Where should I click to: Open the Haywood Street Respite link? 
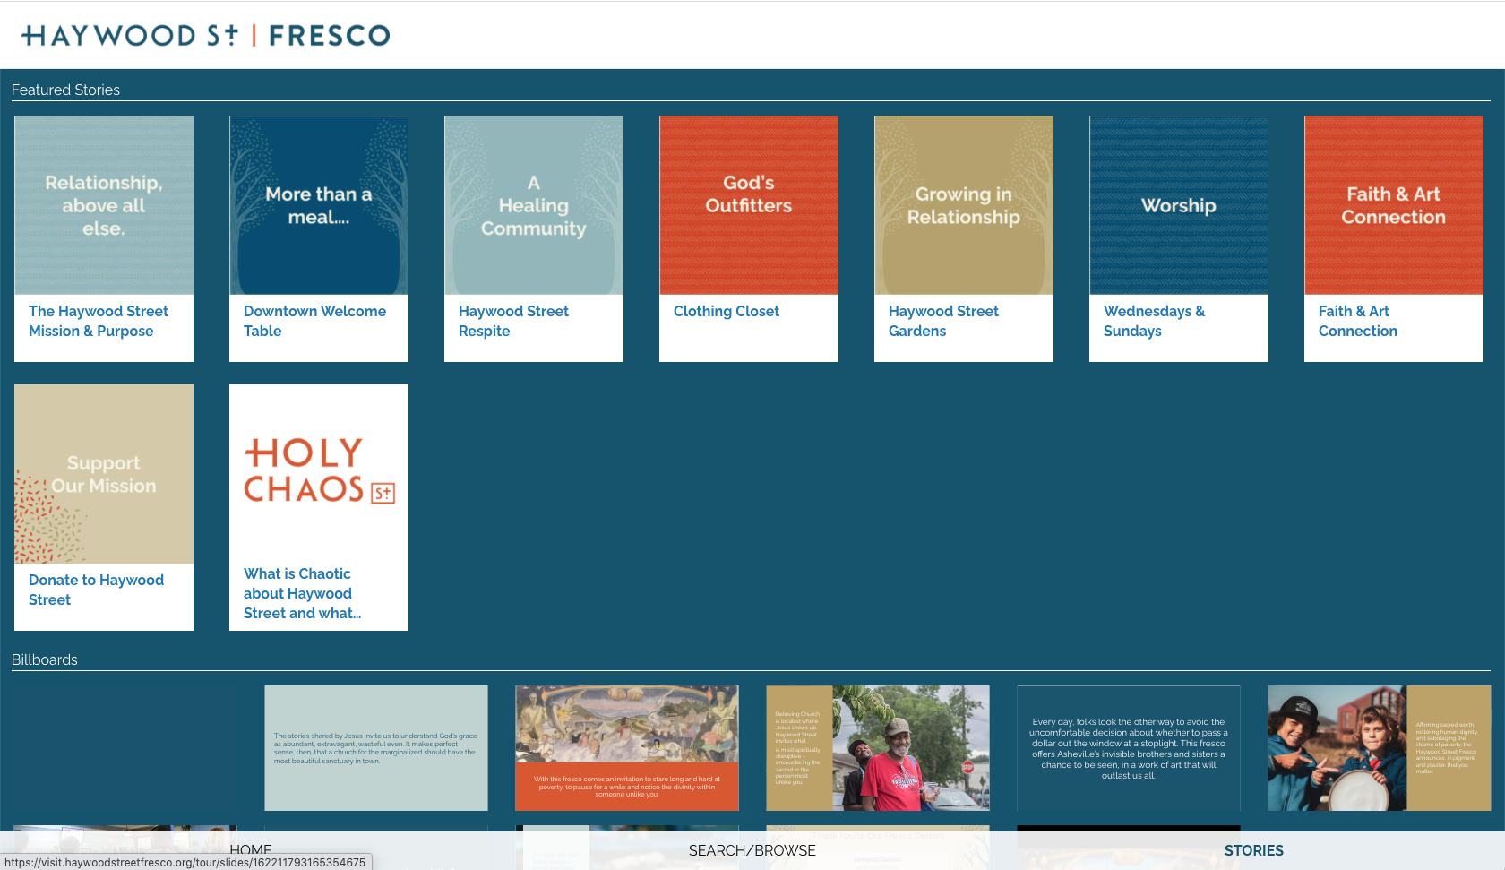coord(513,321)
